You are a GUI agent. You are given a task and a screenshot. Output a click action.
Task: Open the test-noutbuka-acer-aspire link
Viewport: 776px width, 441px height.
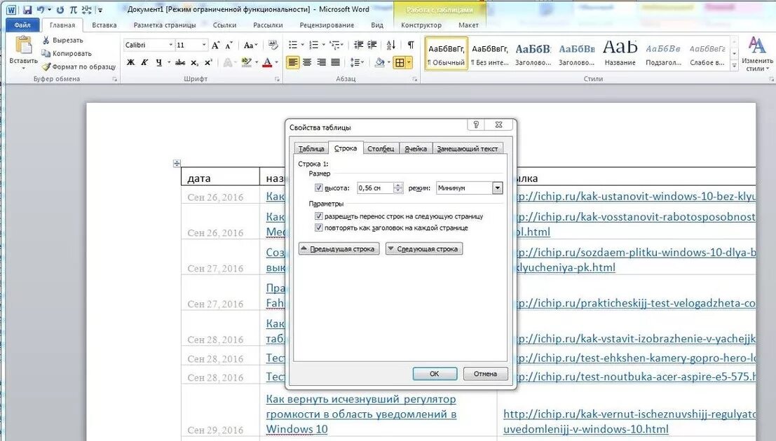click(635, 377)
